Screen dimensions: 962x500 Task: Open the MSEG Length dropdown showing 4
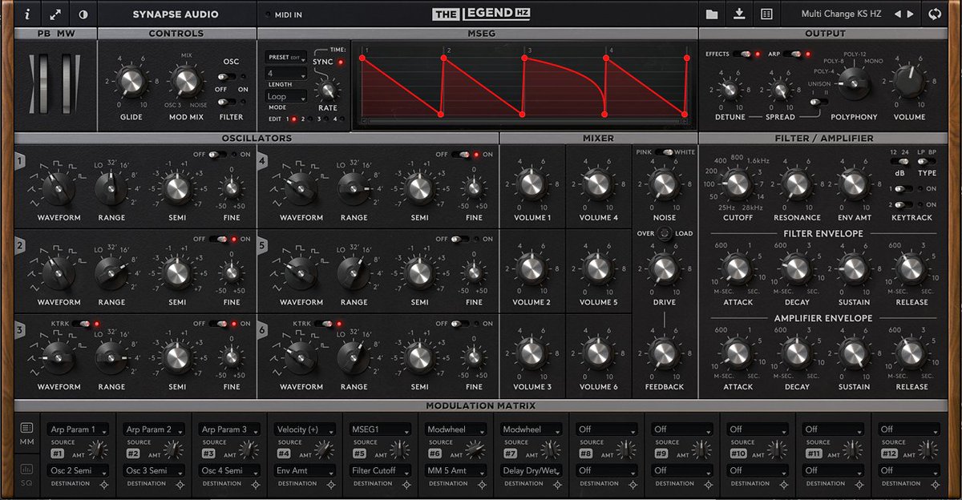(286, 75)
